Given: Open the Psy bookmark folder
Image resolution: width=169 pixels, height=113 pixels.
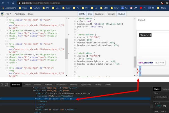Looking at the screenshot, I should click(x=85, y=8).
